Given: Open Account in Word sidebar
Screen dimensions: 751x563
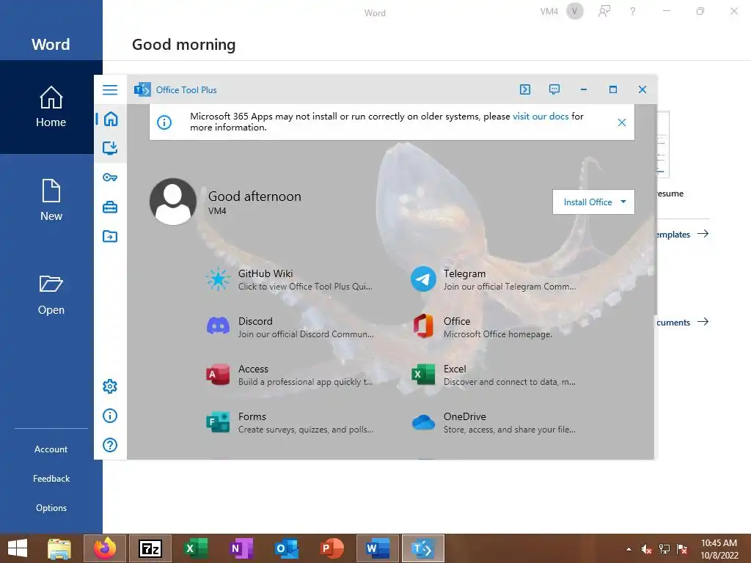Looking at the screenshot, I should coord(51,449).
